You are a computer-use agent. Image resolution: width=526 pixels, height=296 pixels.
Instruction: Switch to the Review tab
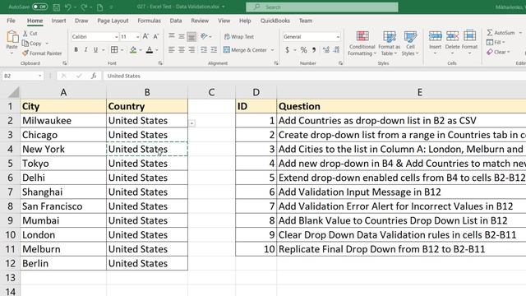(x=200, y=21)
